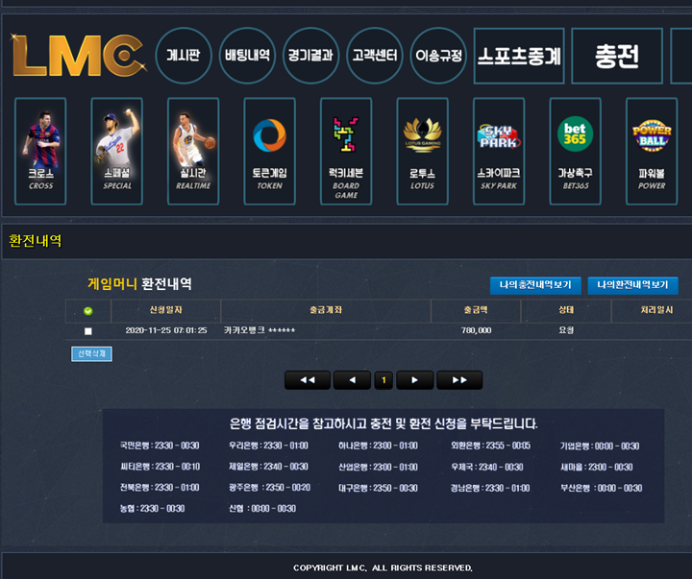Click the COPYRIGHT LMC footer text
The width and height of the screenshot is (692, 579).
coord(383,567)
